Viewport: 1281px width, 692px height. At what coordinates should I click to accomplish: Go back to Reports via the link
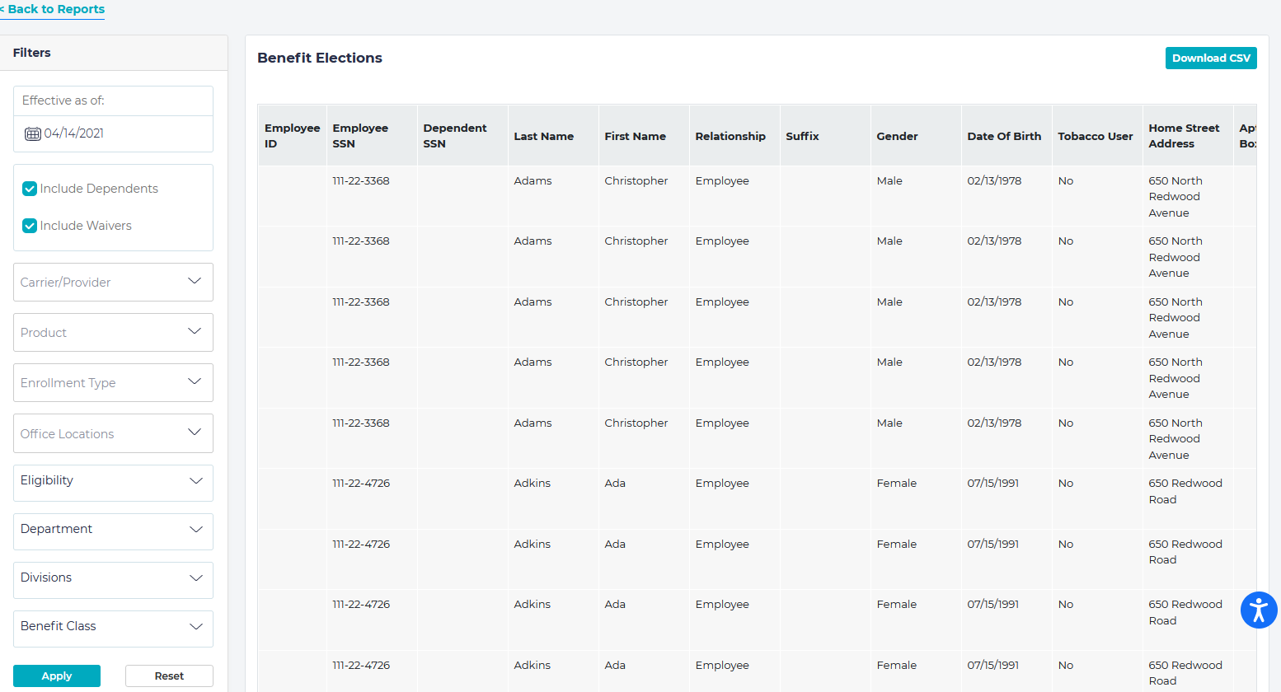(x=54, y=9)
